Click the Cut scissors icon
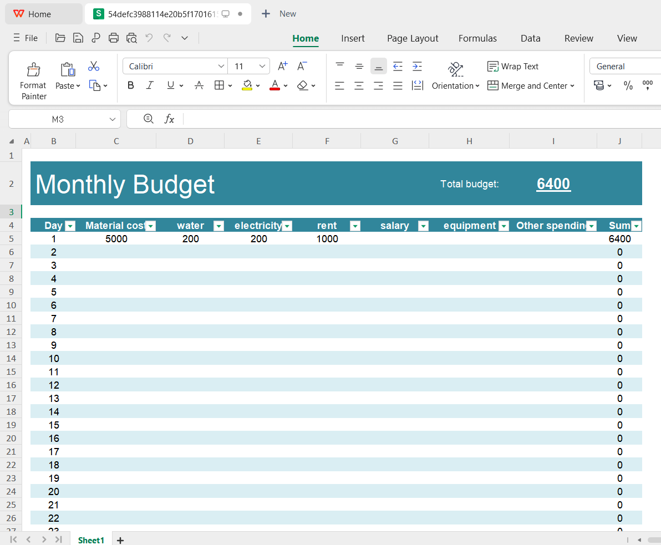 pos(94,66)
